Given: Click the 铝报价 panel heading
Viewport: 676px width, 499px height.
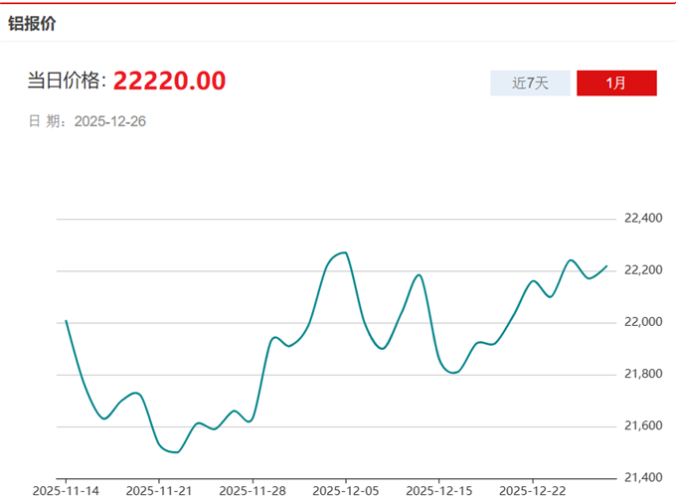Looking at the screenshot, I should 32,23.
